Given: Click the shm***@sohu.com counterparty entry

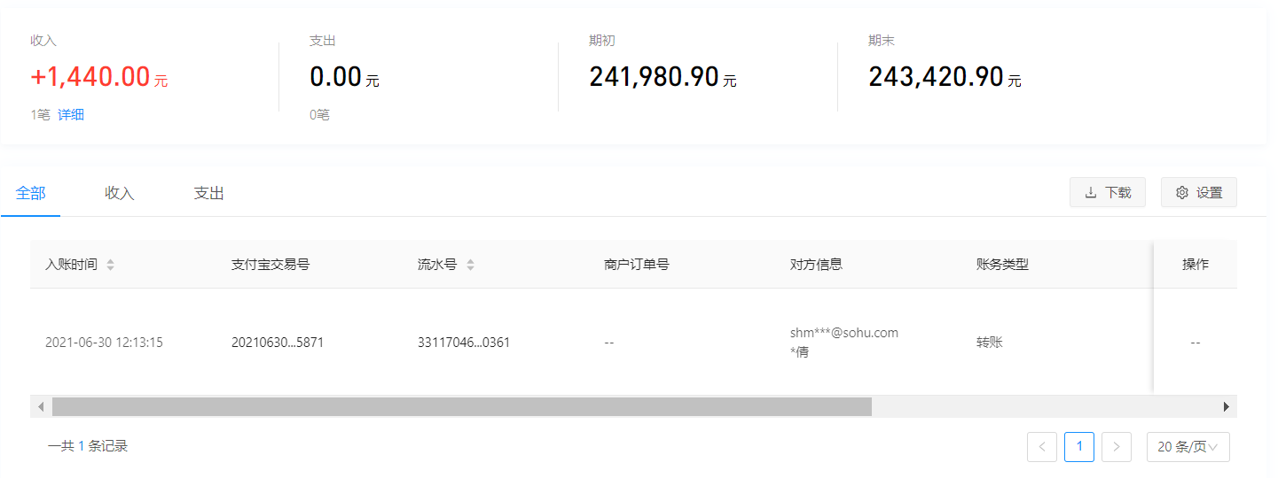Looking at the screenshot, I should coord(844,333).
